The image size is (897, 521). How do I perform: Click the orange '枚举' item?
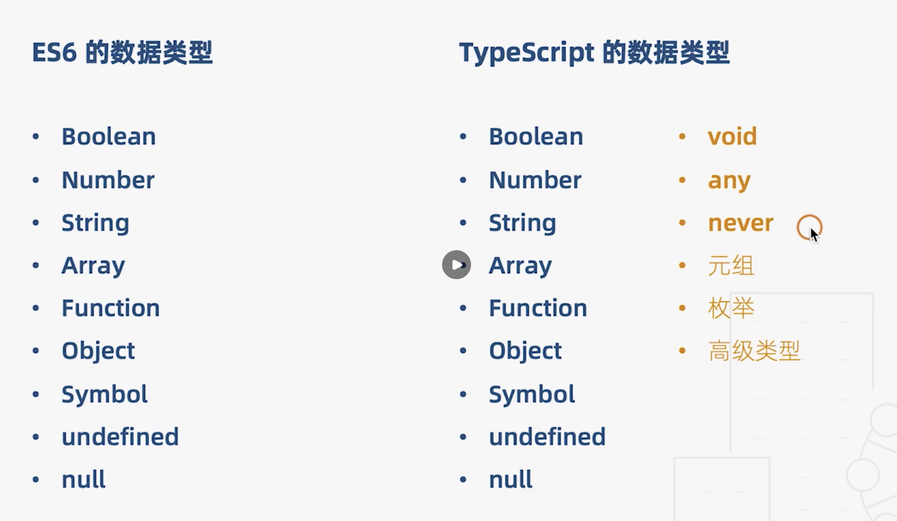click(732, 308)
